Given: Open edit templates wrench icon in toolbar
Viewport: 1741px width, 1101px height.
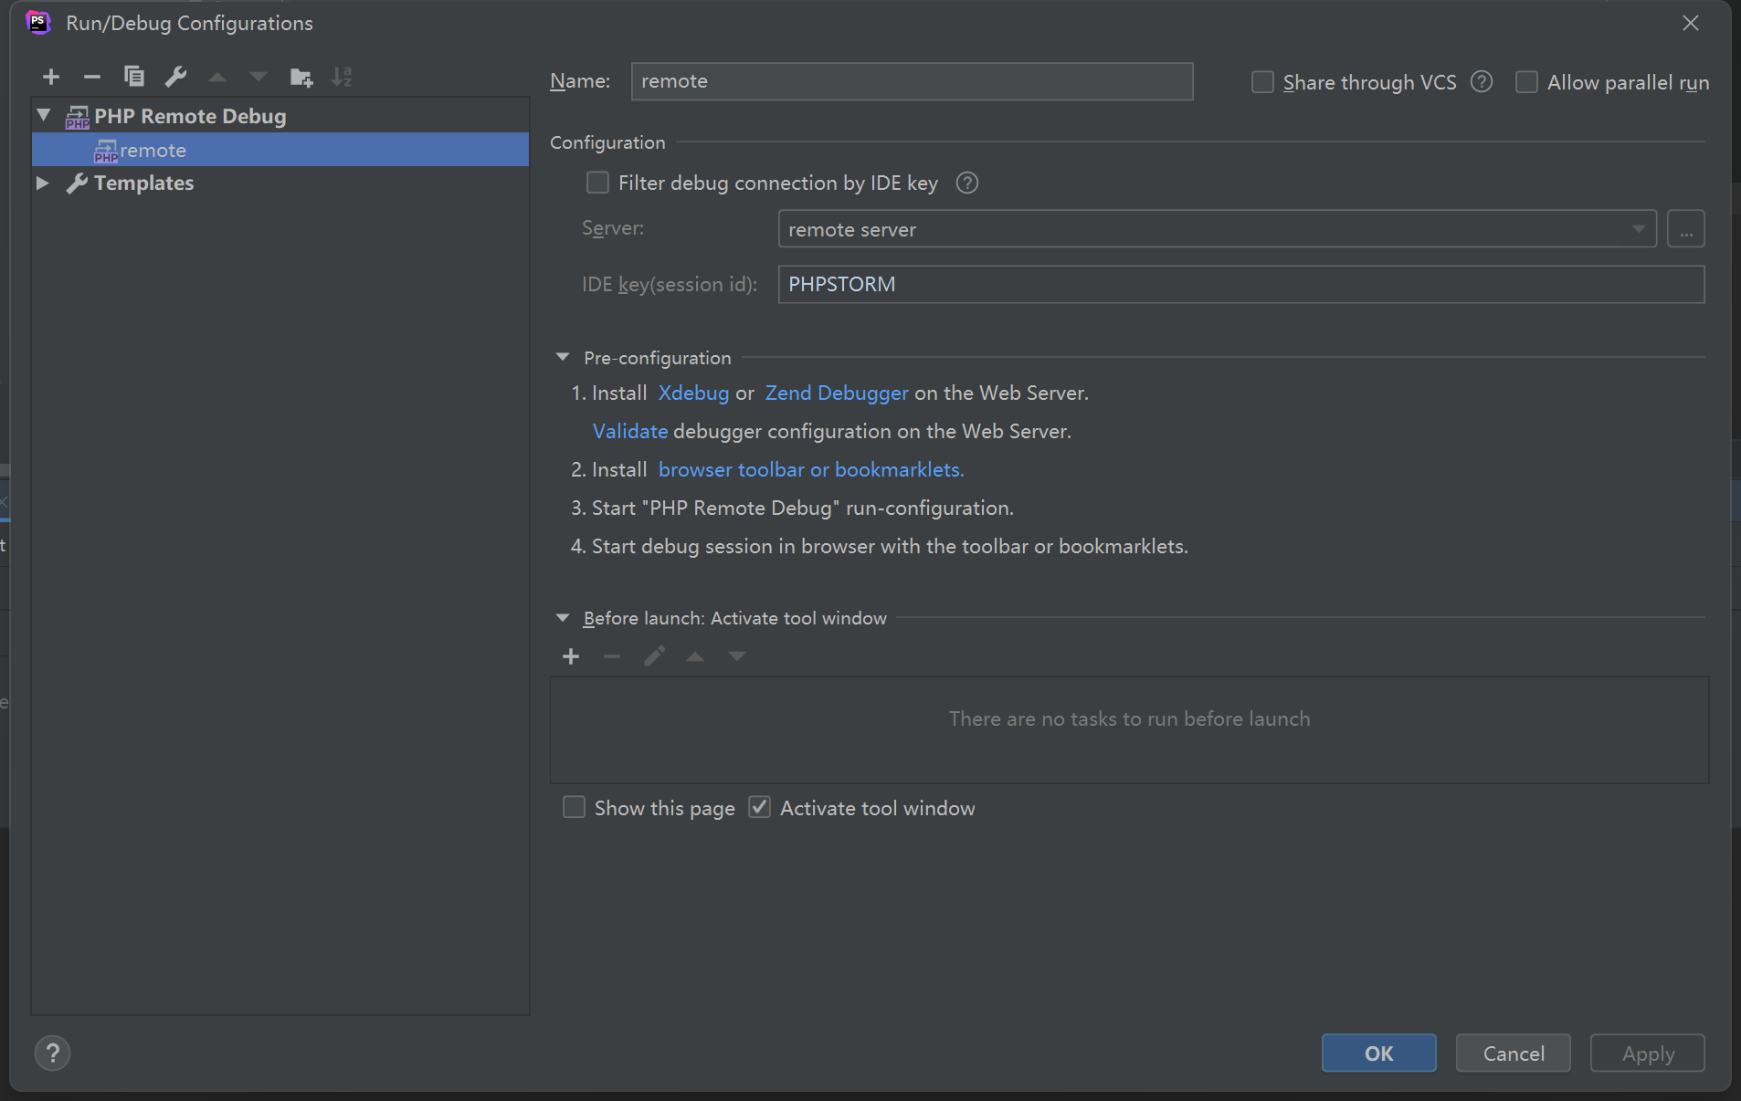Looking at the screenshot, I should (x=175, y=77).
